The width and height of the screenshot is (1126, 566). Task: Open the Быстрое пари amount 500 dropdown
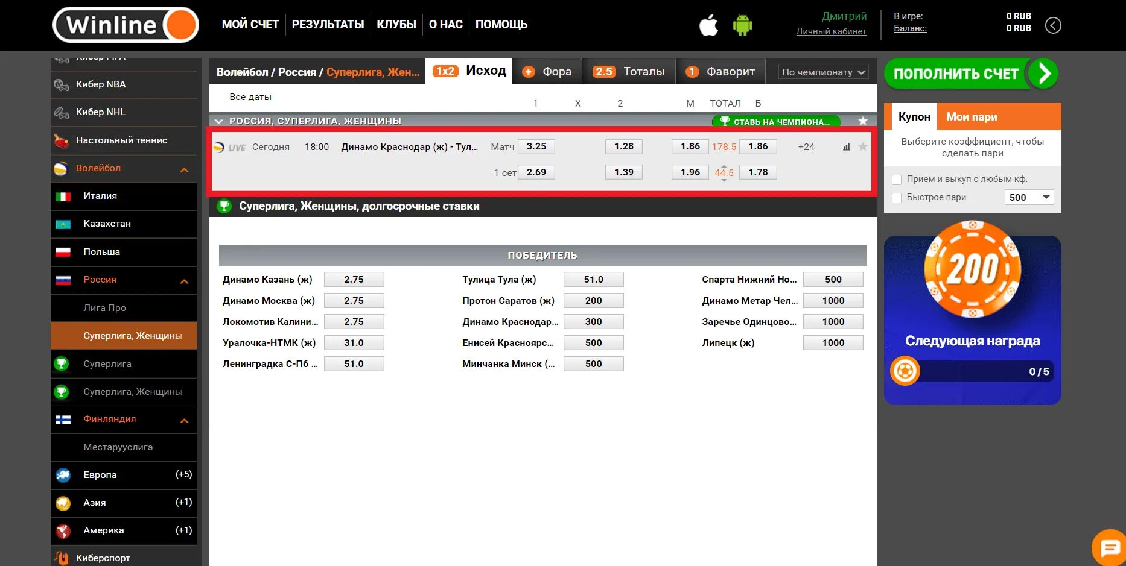coord(1029,197)
